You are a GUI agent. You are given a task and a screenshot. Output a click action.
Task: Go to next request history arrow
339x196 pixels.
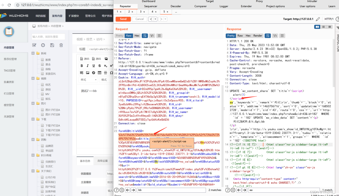coord(161,19)
